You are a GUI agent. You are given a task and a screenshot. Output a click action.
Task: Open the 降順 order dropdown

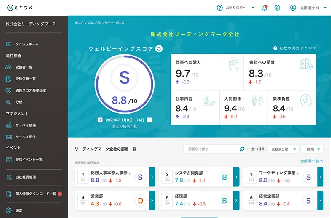tap(312, 149)
